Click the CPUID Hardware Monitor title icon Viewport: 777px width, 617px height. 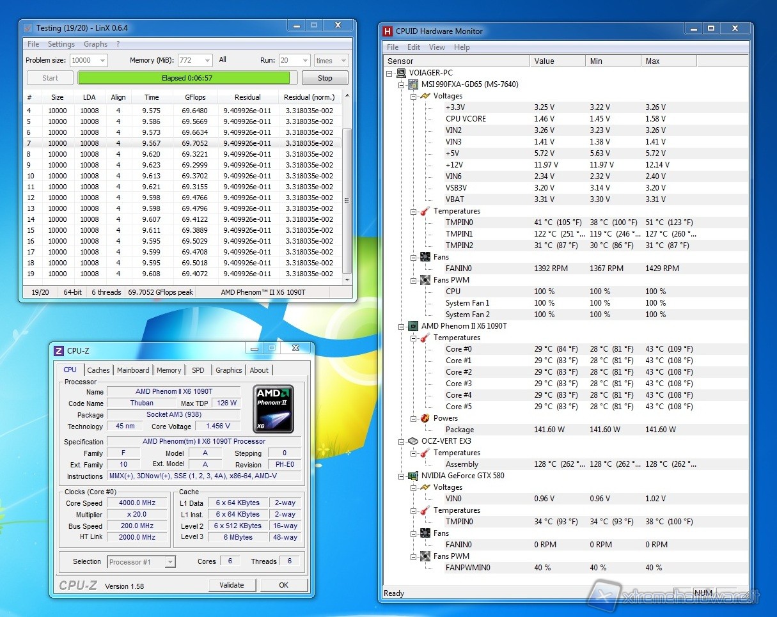pos(387,31)
